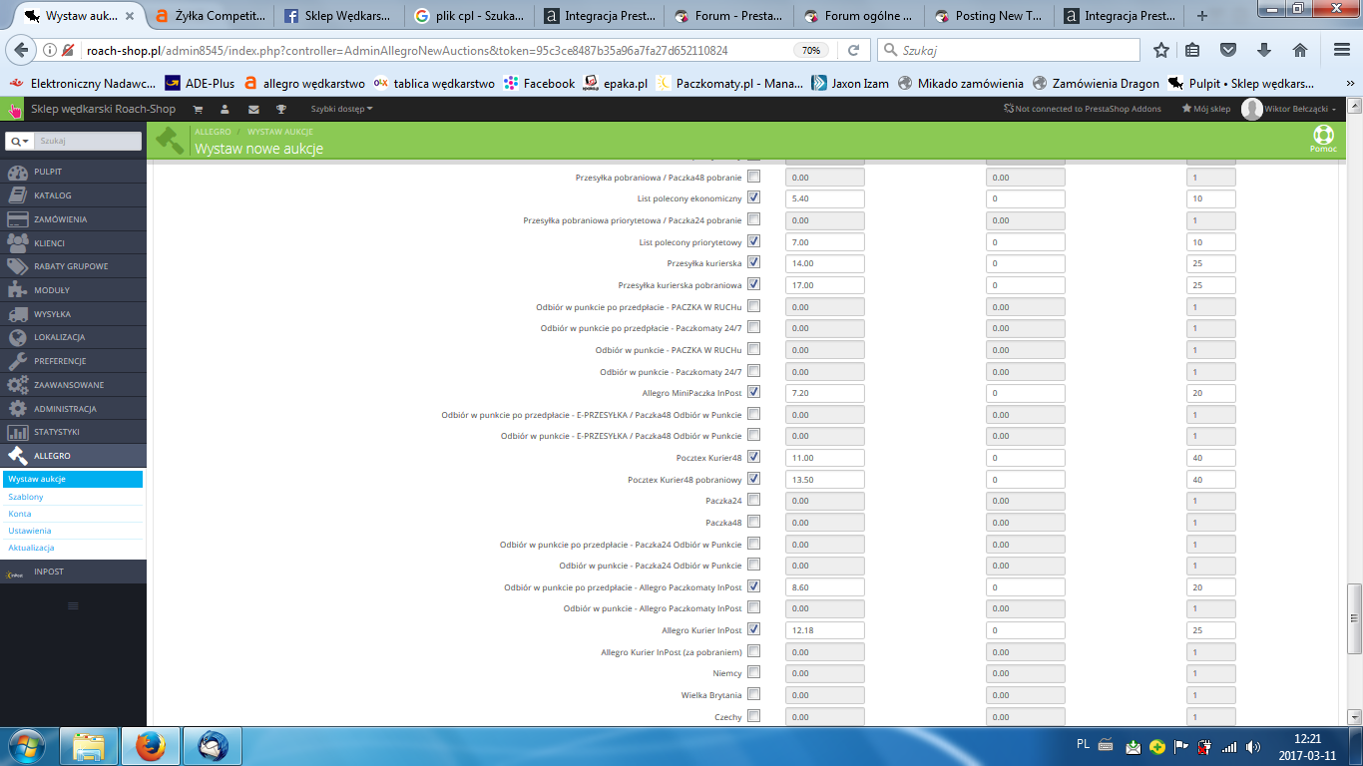The height and width of the screenshot is (766, 1363).
Task: Bookmark this page with the star icon
Action: click(x=1160, y=50)
